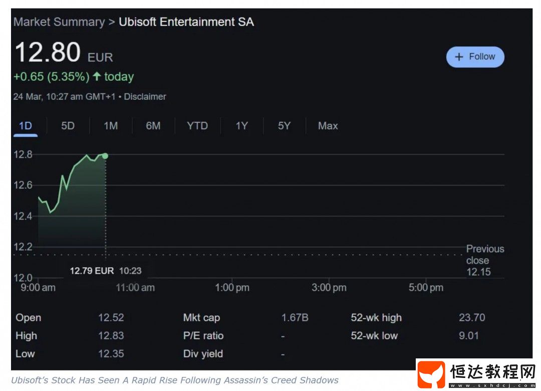Click the 52-wk low value 9.01

coord(468,336)
